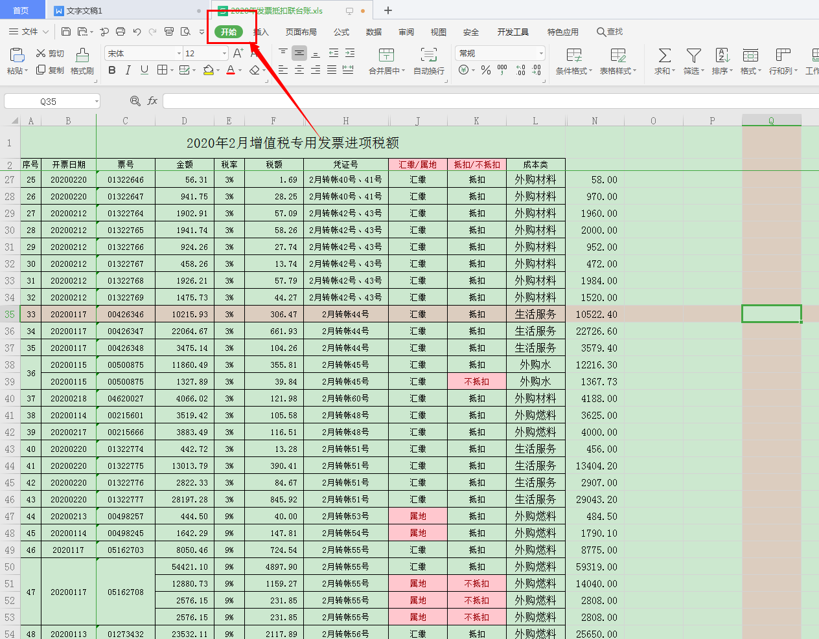Expand the number format 常规 dropdown
This screenshot has width=819, height=639.
click(x=541, y=53)
